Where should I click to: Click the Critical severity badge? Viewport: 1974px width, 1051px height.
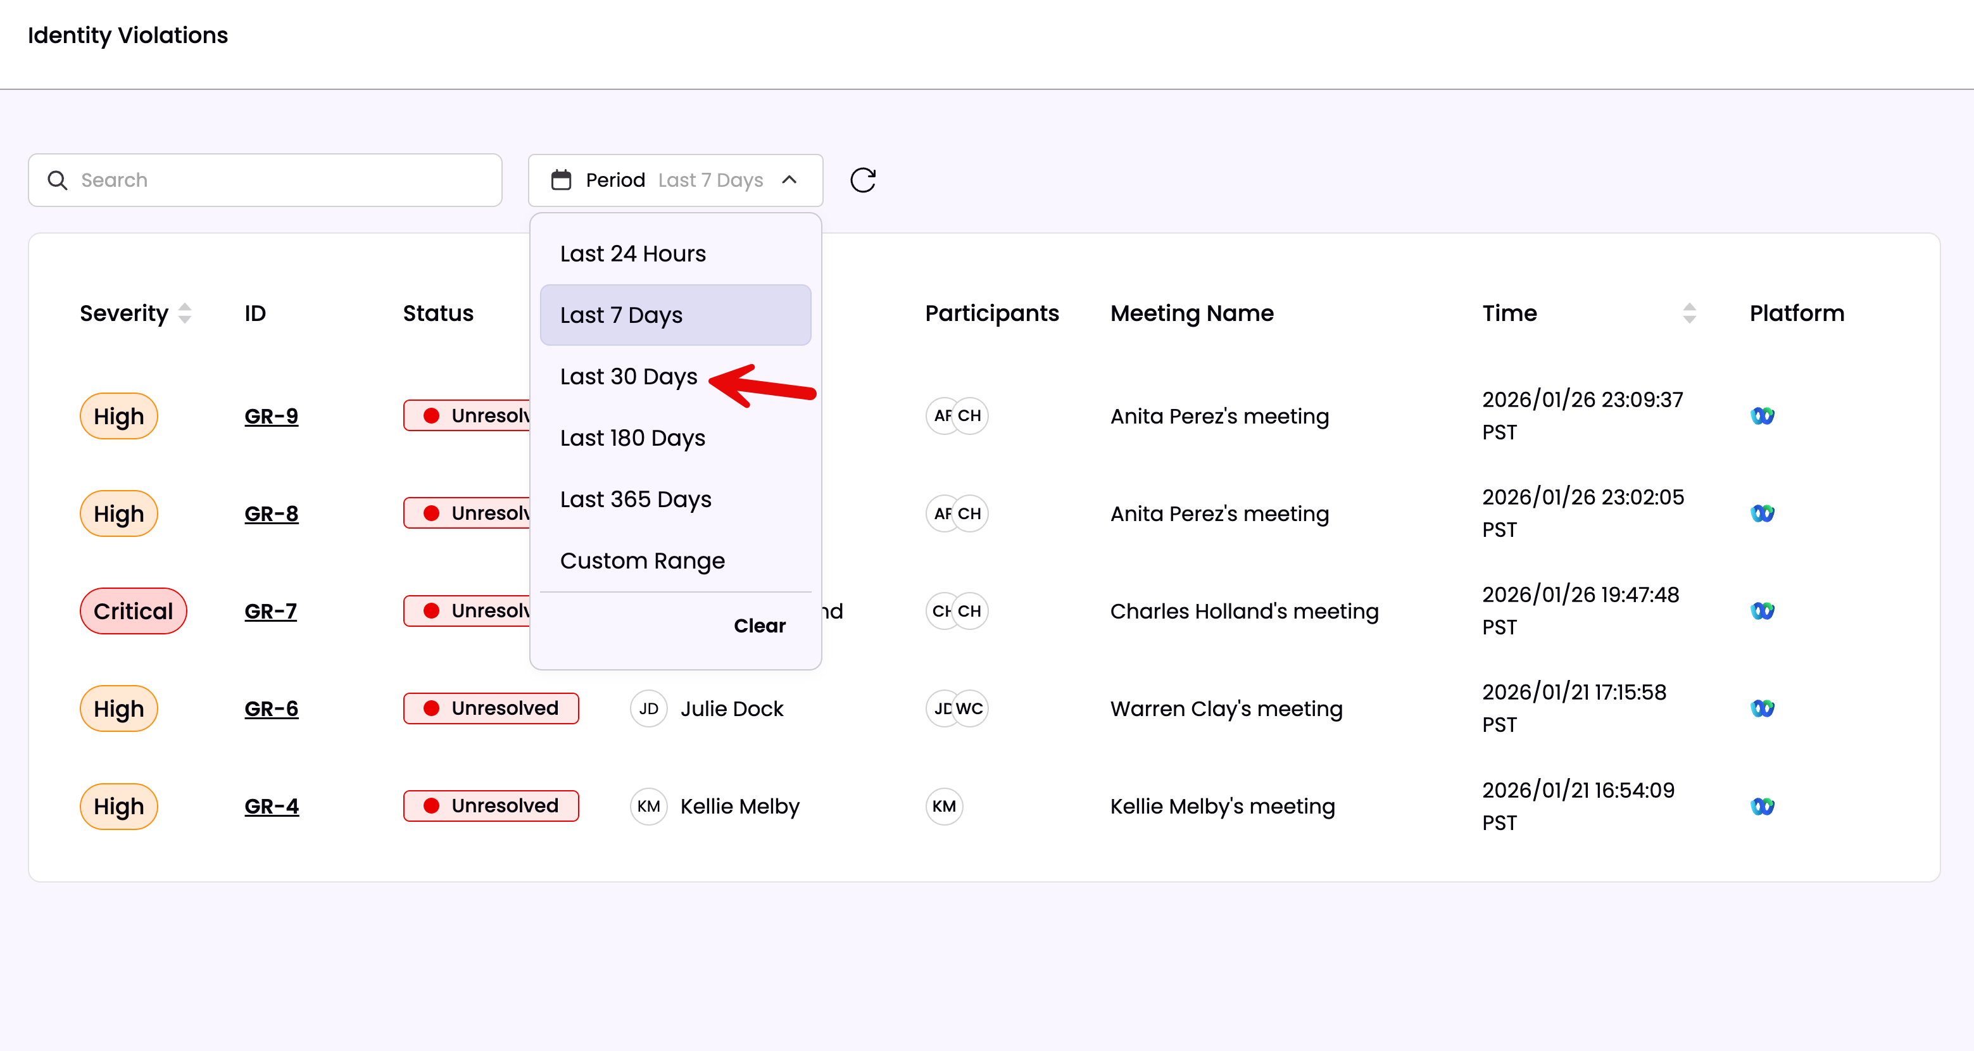coord(134,611)
